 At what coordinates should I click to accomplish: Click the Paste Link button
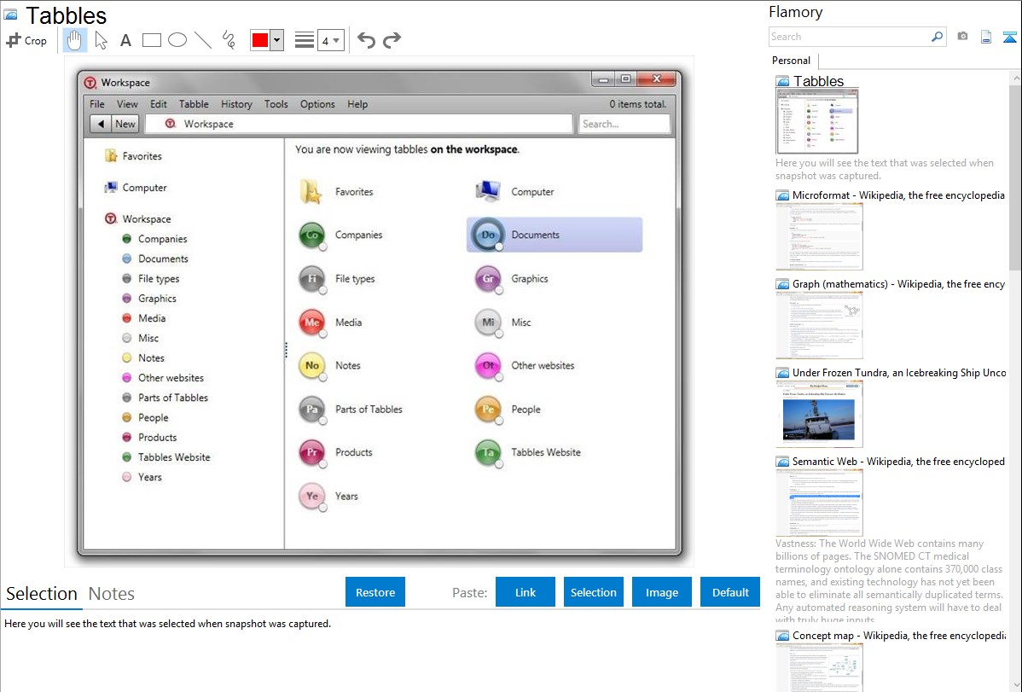coord(526,592)
